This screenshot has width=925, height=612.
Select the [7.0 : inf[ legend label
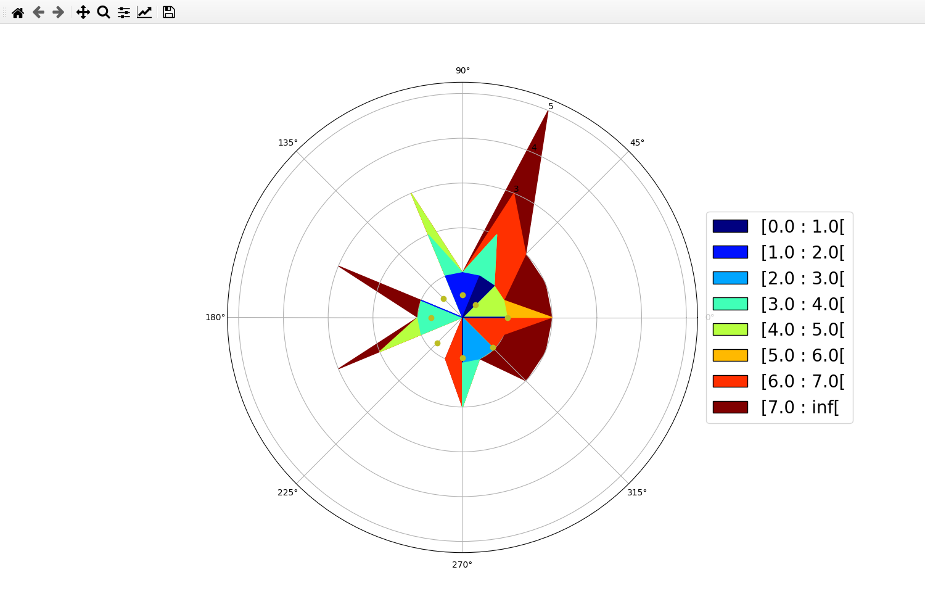pos(800,407)
